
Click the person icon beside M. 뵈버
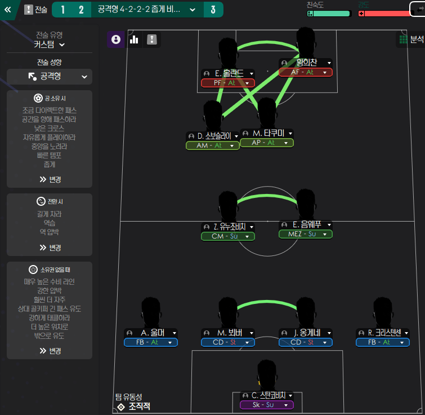[x=207, y=333]
